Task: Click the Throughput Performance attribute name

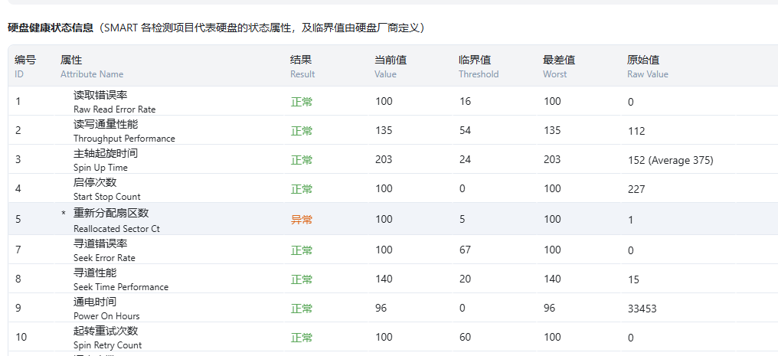Action: point(124,131)
